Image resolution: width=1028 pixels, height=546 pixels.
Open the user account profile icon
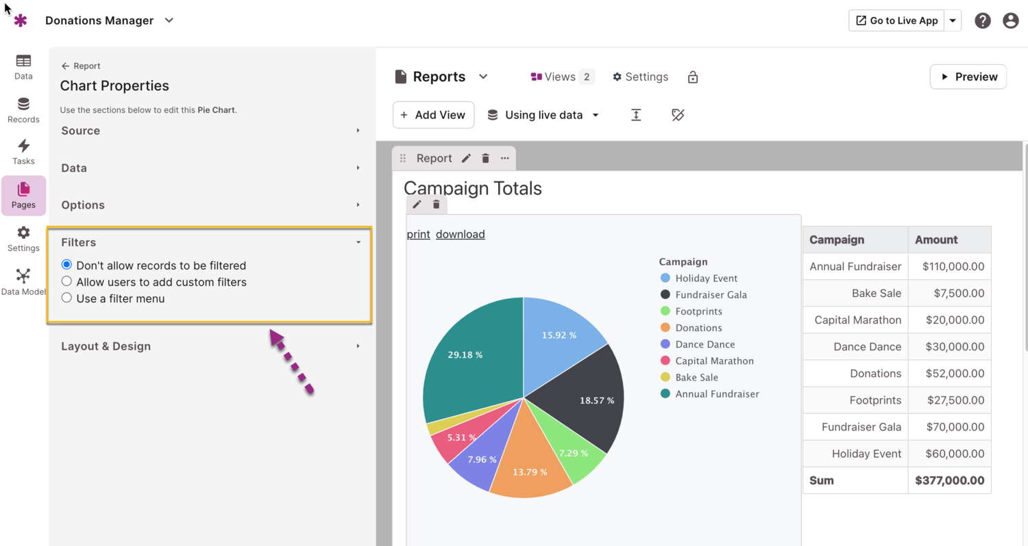(1010, 21)
